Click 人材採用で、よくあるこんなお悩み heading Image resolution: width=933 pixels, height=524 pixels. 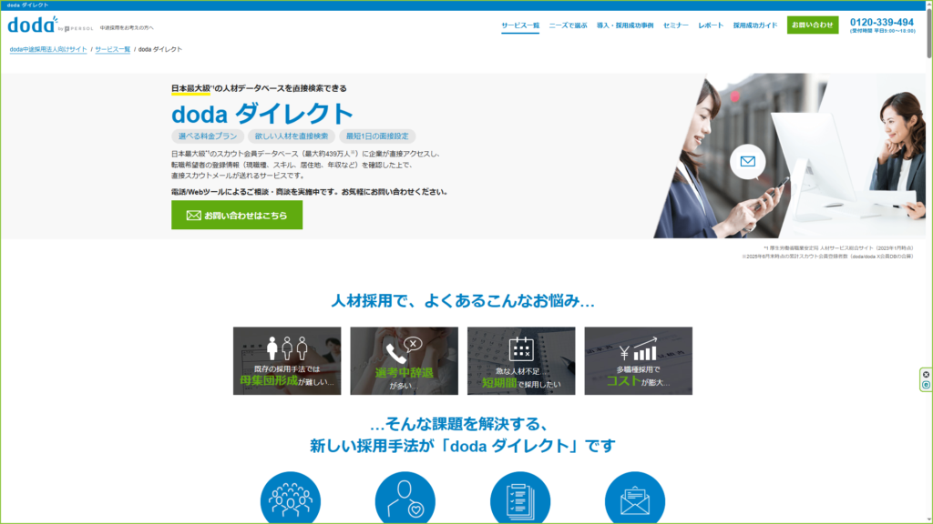[463, 300]
